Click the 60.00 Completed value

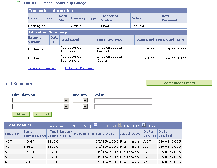[171, 58]
